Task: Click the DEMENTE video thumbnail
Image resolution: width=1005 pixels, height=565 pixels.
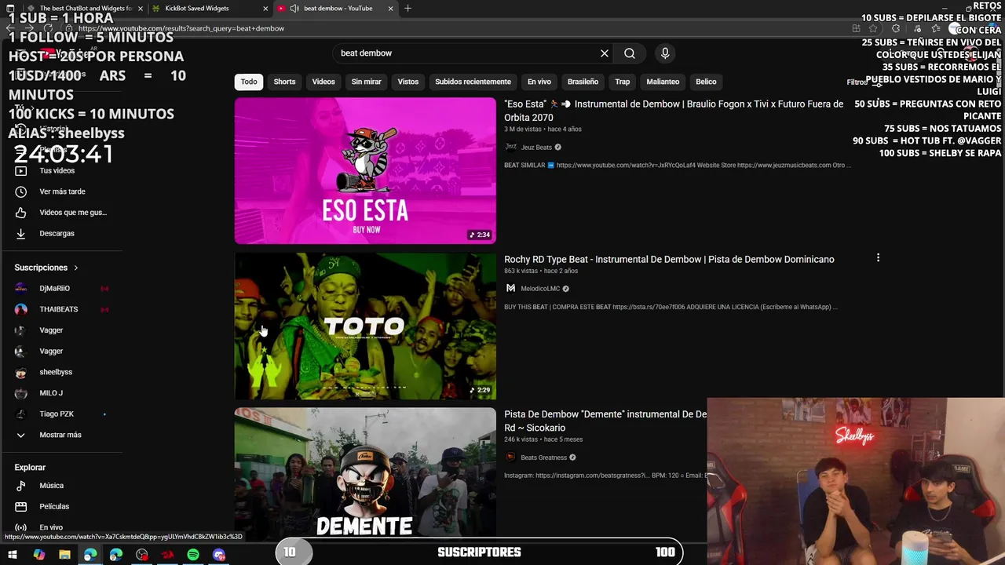Action: pos(365,472)
